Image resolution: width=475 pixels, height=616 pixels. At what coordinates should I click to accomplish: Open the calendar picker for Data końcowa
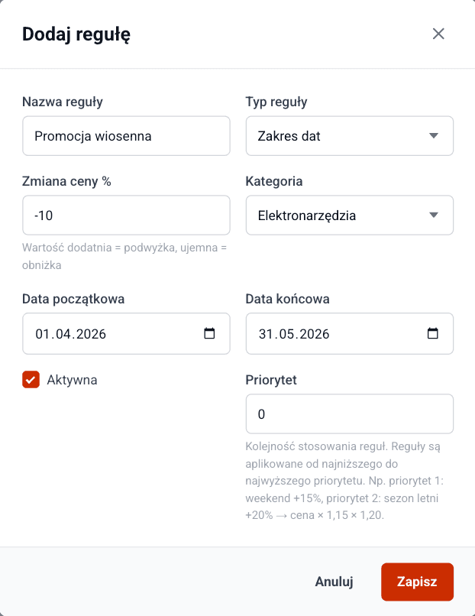(433, 333)
